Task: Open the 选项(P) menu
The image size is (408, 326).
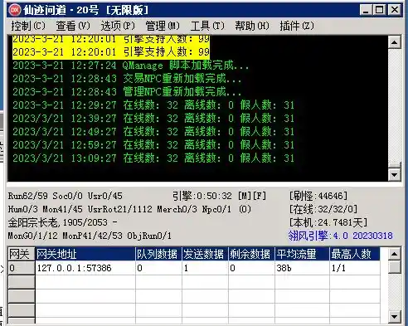Action: point(118,26)
